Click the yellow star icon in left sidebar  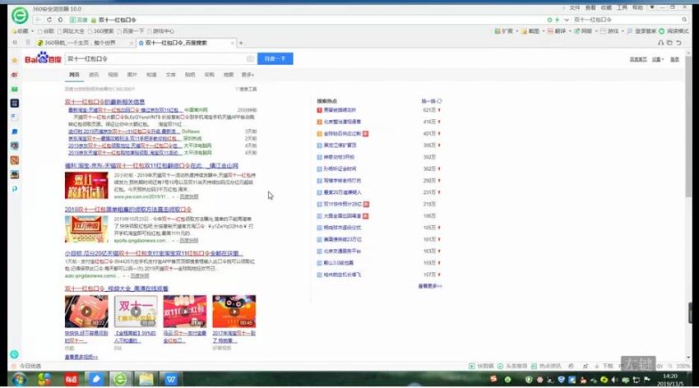pos(15,60)
